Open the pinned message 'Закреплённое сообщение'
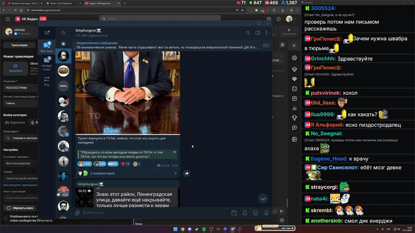This screenshot has width=415, height=233. [x=167, y=45]
